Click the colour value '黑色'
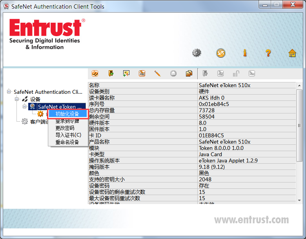The width and height of the screenshot is (306, 239). coord(204,173)
